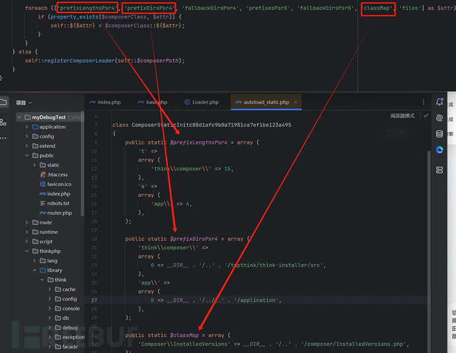
Task: Open the Project folder icon in left sidebar
Action: point(4,102)
